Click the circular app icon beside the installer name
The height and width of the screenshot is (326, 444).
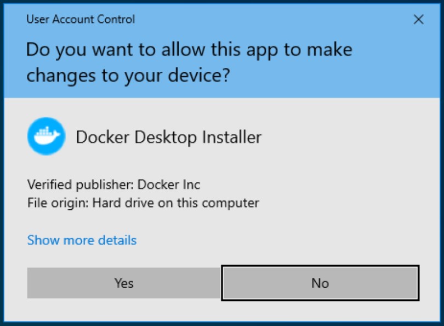[47, 133]
